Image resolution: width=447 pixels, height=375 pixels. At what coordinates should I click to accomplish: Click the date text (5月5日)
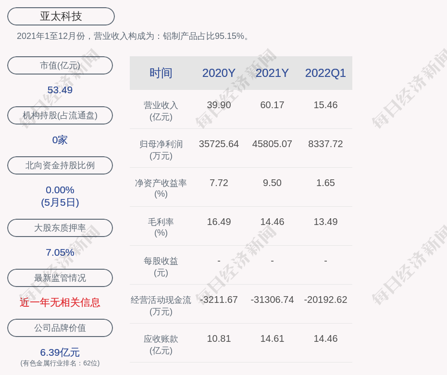pyautogui.click(x=60, y=202)
